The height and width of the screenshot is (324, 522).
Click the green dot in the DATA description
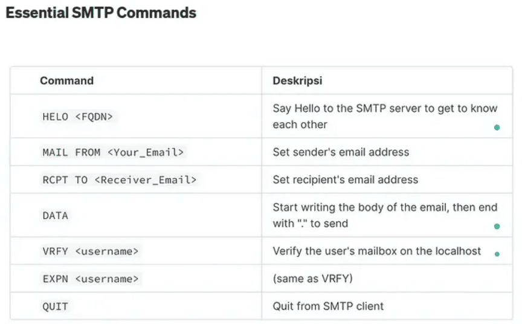497,227
